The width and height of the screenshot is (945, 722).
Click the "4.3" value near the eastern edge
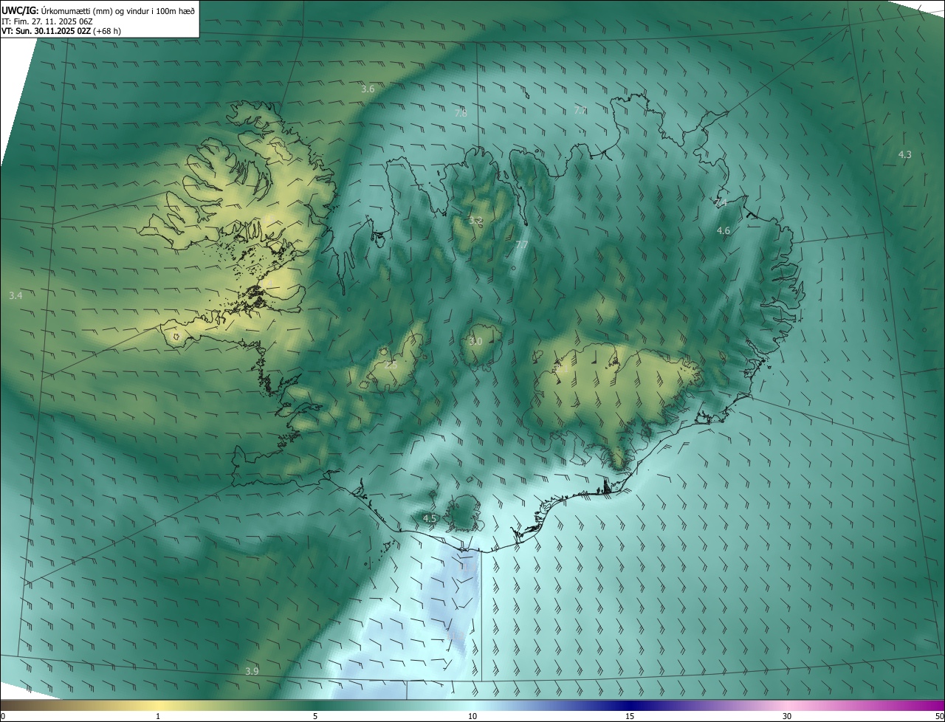click(904, 154)
